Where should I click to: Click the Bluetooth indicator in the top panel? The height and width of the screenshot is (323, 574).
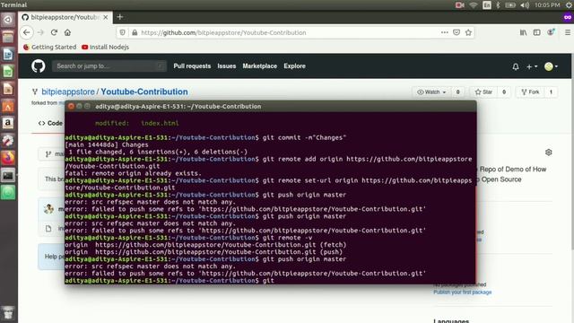tap(498, 5)
